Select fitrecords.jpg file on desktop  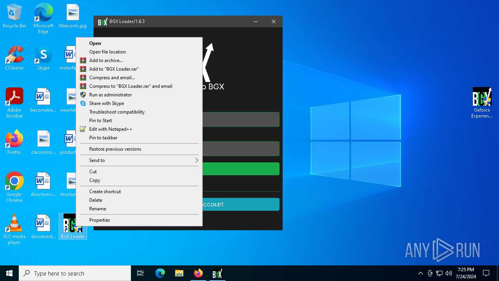click(x=73, y=16)
